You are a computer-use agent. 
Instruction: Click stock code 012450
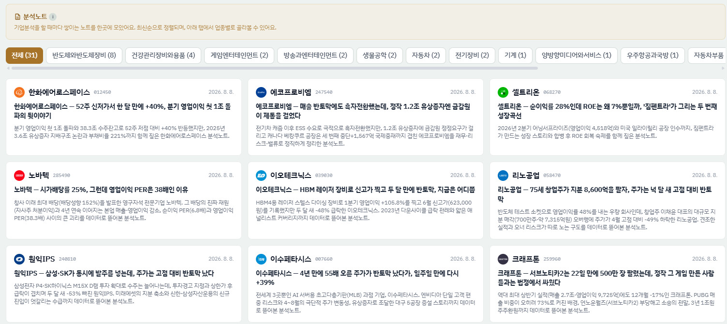coord(103,92)
